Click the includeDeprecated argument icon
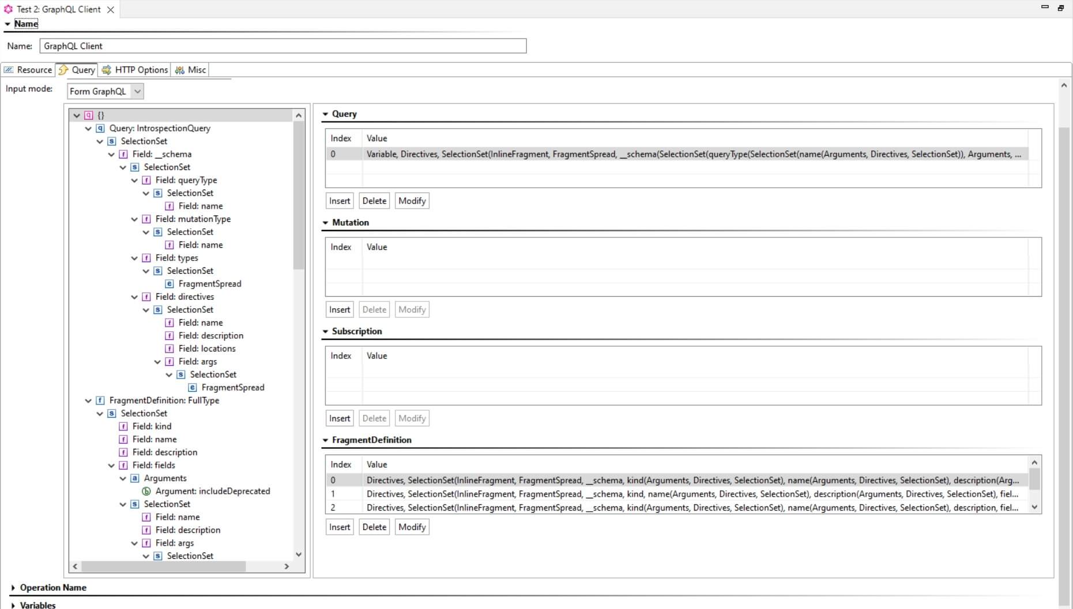This screenshot has width=1073, height=609. [146, 491]
